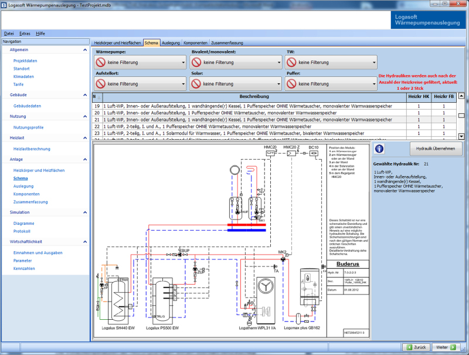Click the hydraulics table scrollbar thumb
This screenshot has width=469, height=355.
click(461, 116)
